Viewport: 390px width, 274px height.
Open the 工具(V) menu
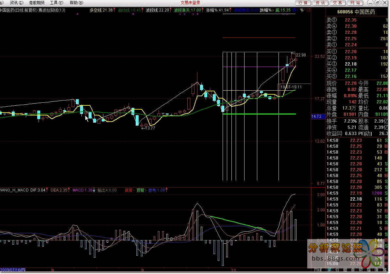57,3
